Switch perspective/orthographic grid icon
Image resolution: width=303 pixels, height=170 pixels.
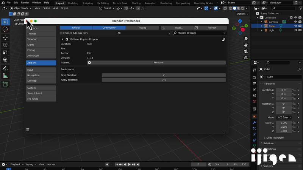246,58
